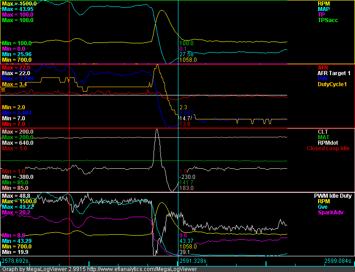Click the cursor value 141.7

(x=186, y=183)
